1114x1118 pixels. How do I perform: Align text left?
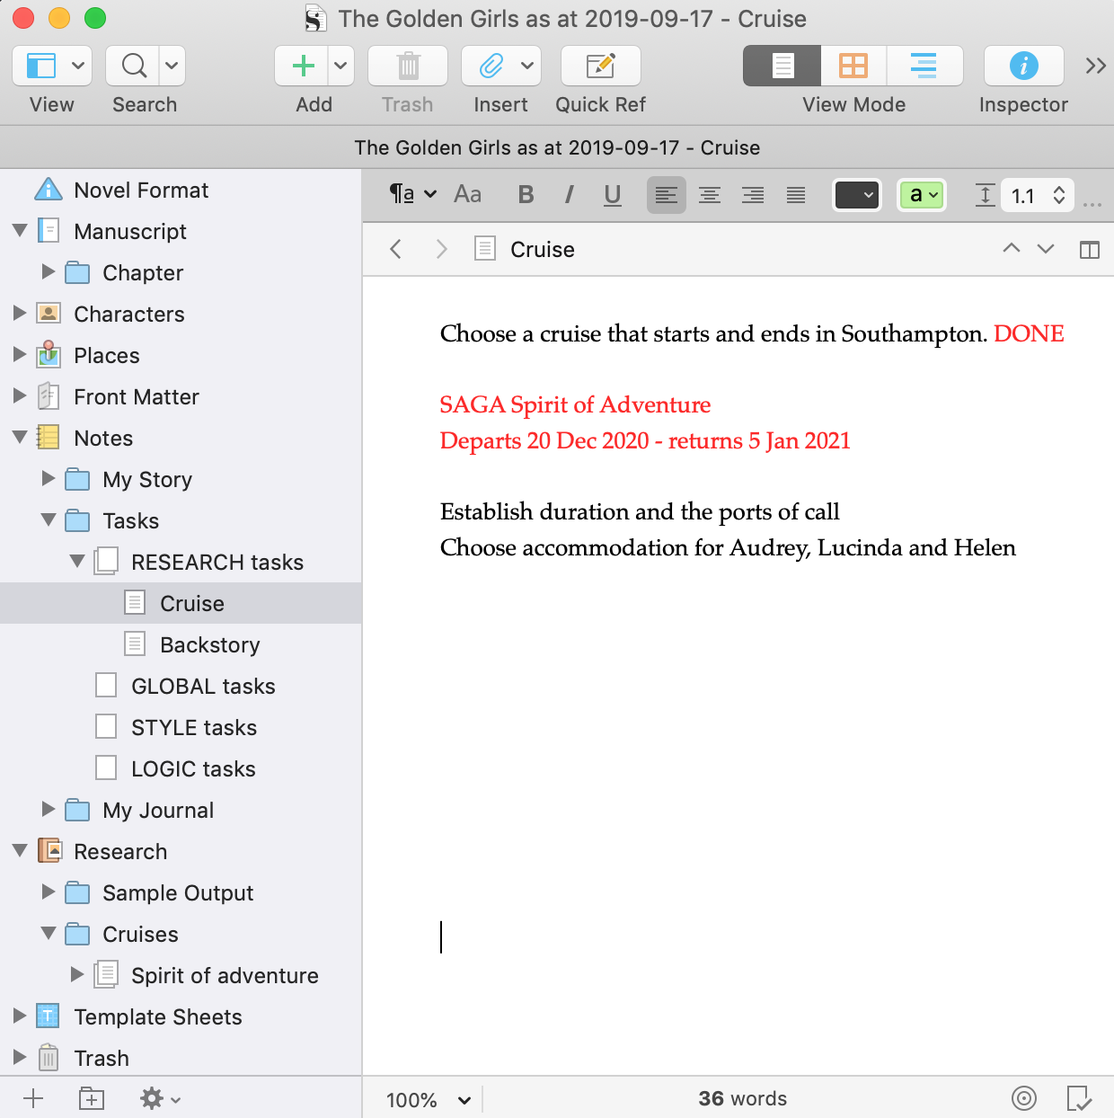point(667,195)
